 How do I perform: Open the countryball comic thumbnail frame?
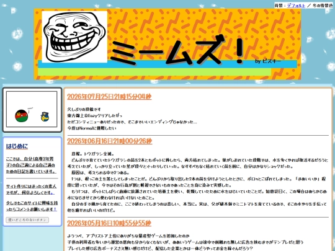click(32, 109)
